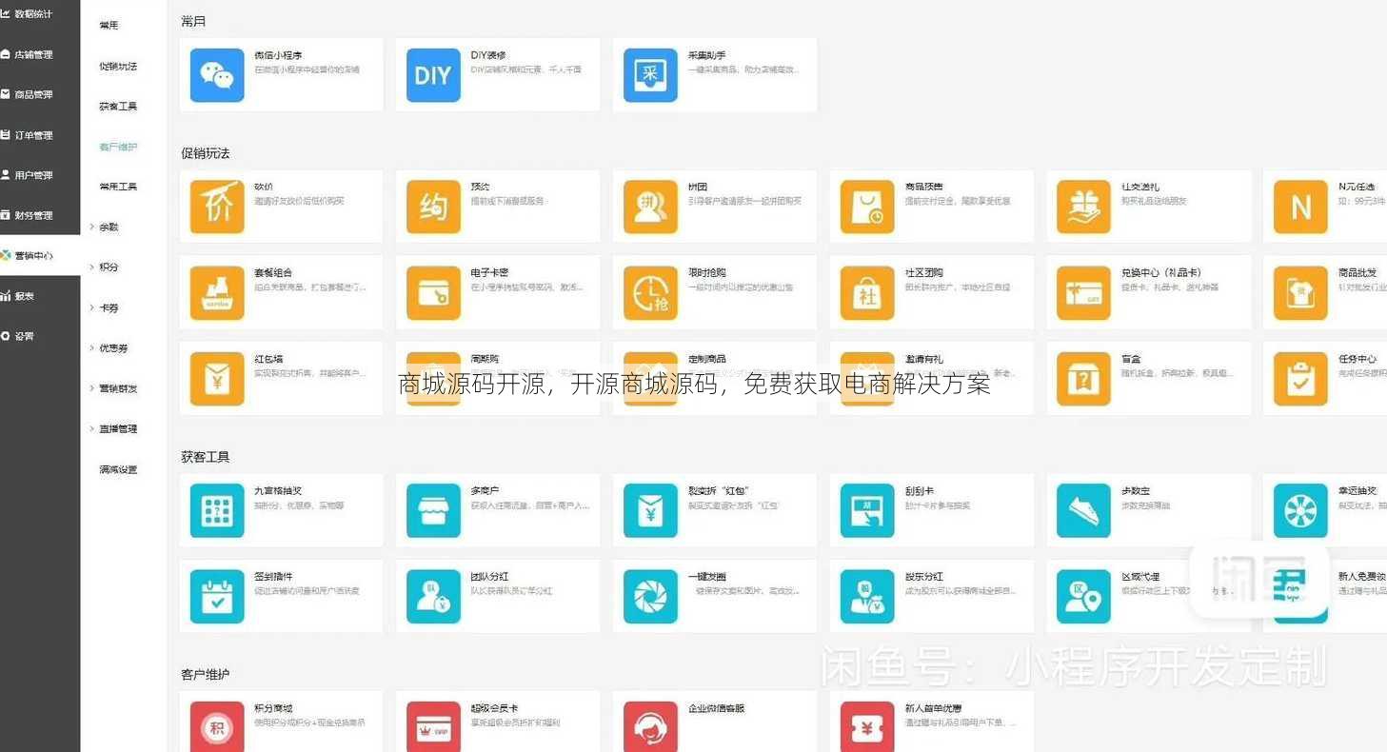This screenshot has height=752, width=1387.
Task: Open the 裂变拆"红包" envelope icon
Action: (x=650, y=510)
